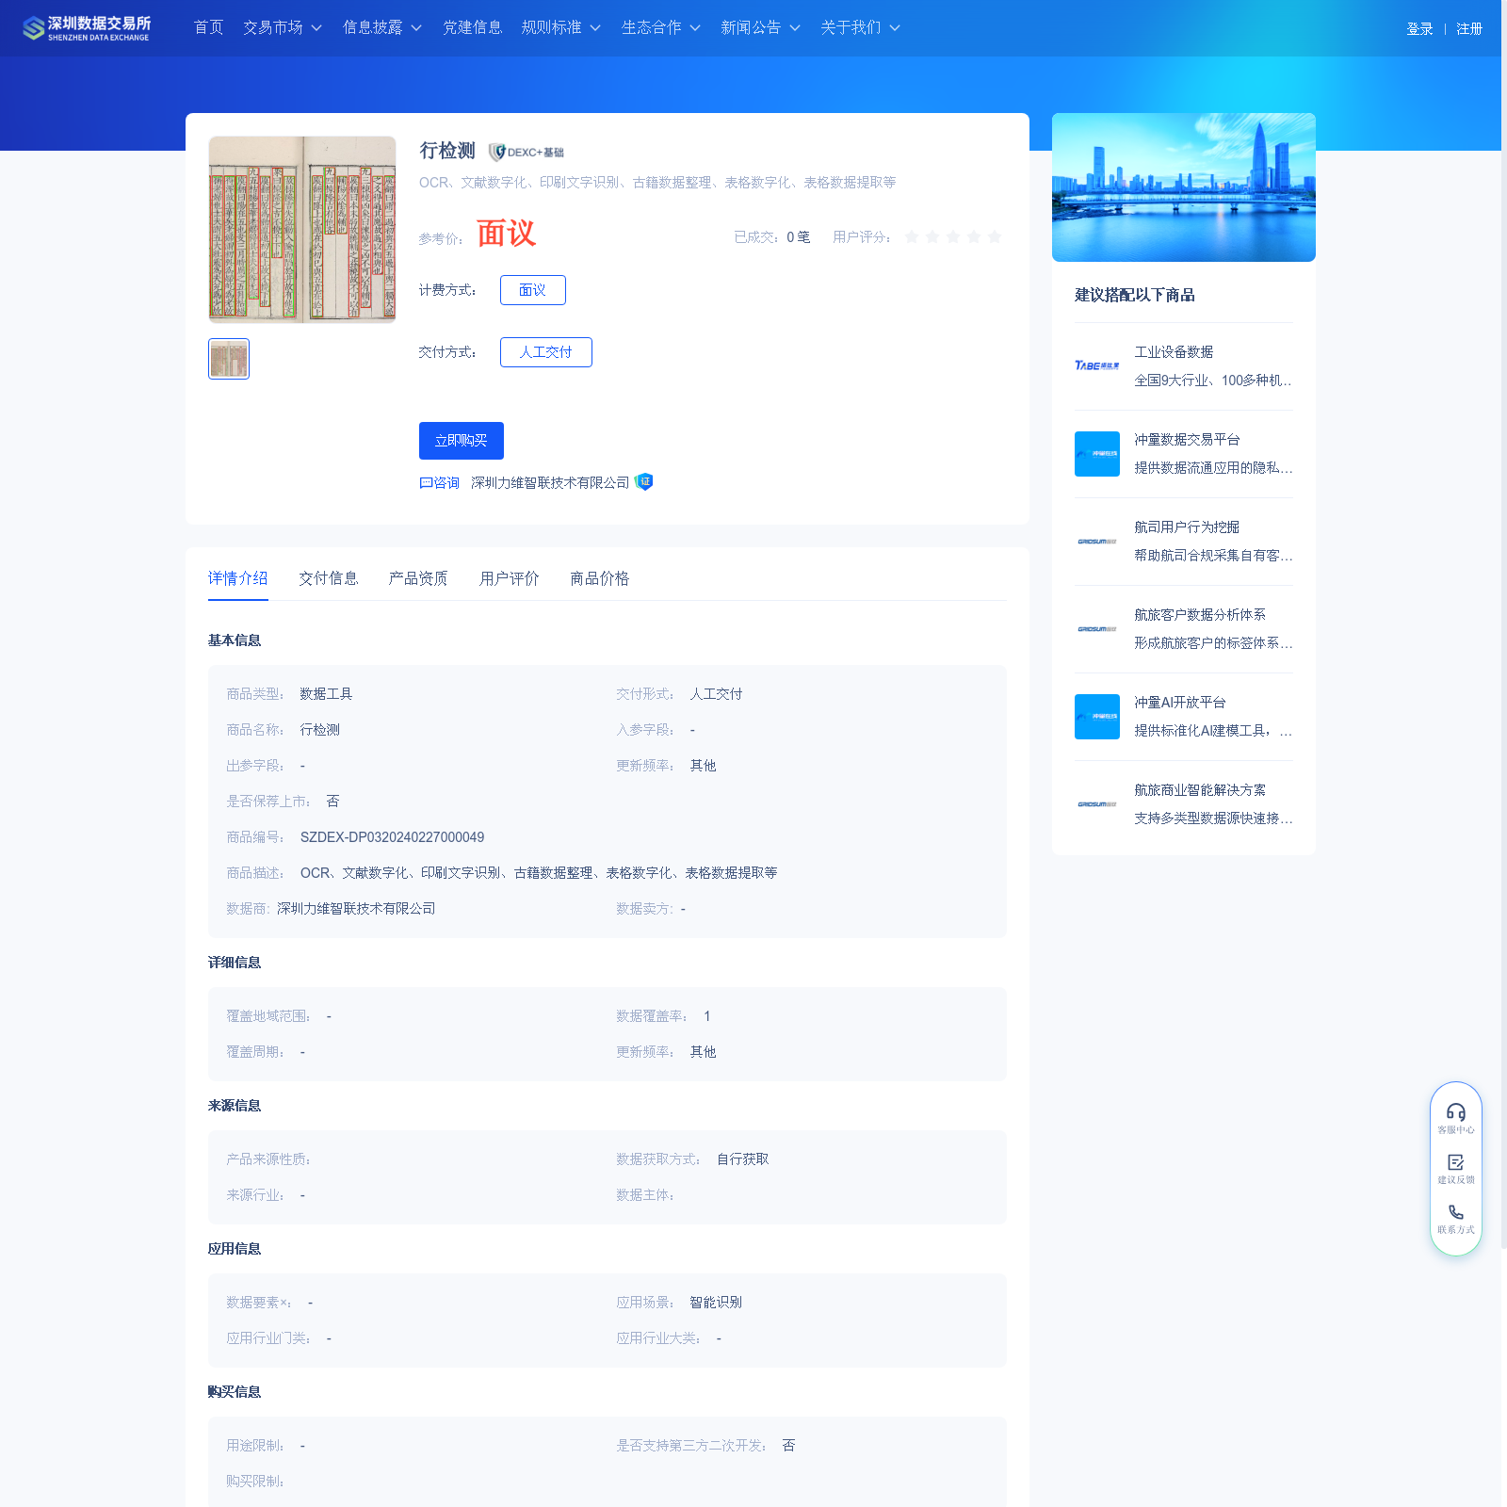Click the blue logo for 冲量AI开放平台
Screen dimensions: 1507x1507
(1097, 717)
